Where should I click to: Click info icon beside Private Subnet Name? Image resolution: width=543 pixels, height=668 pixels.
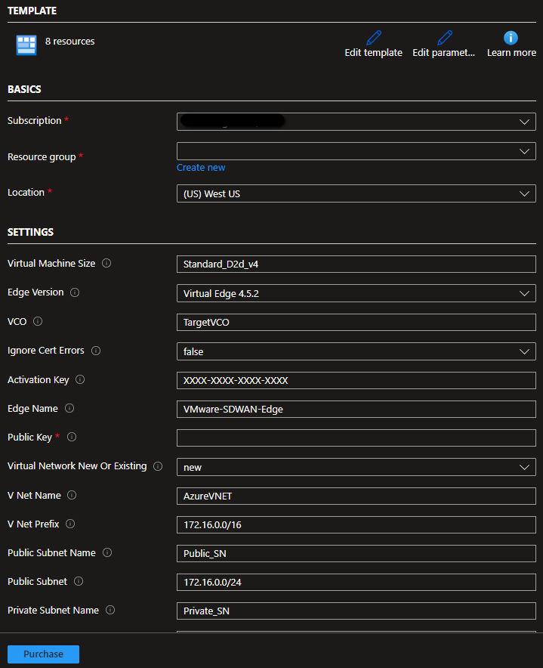110,611
